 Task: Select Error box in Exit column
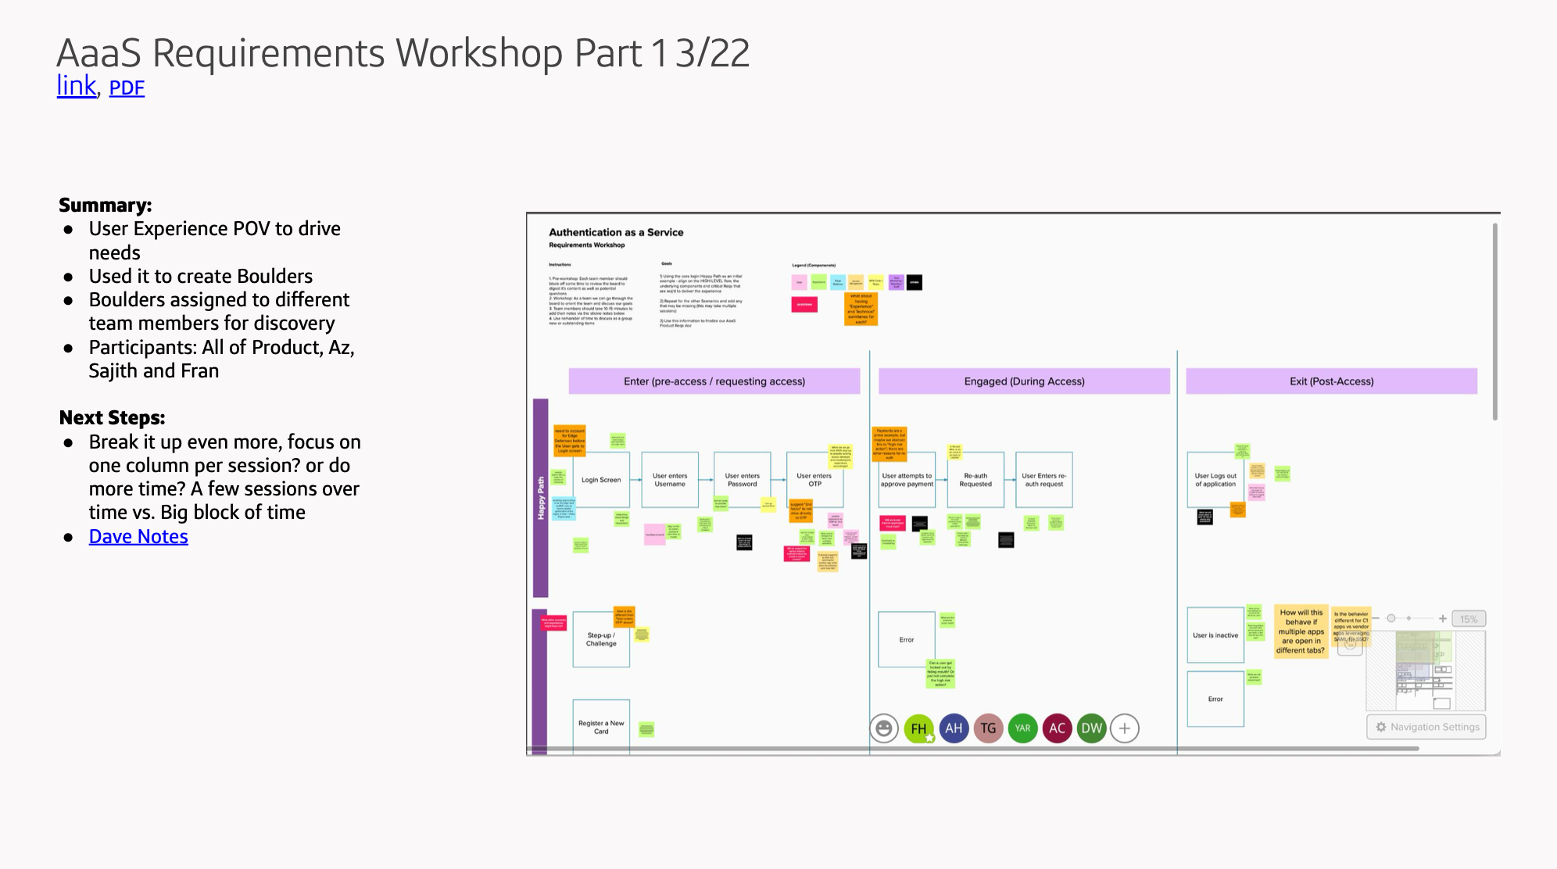point(1215,699)
